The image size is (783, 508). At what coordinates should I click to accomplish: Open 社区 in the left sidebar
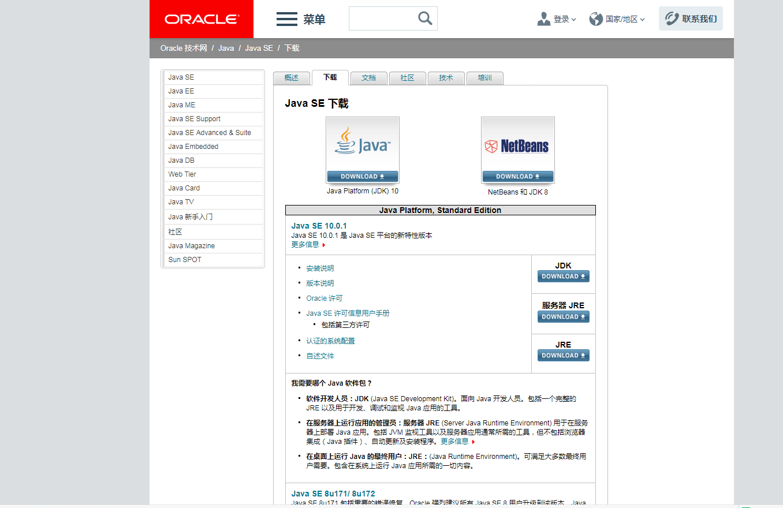213,232
